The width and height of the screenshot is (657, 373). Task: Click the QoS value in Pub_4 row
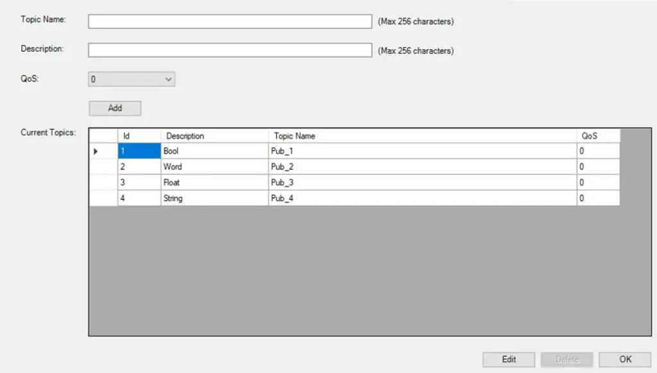599,199
